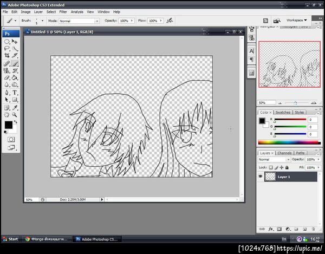Open the Workspace dropdown
Image resolution: width=325 pixels, height=254 pixels.
coord(296,20)
